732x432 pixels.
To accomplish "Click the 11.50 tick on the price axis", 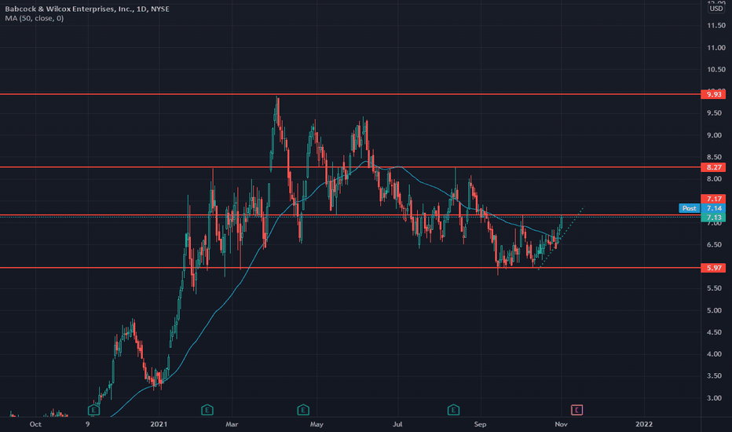I will [x=716, y=26].
